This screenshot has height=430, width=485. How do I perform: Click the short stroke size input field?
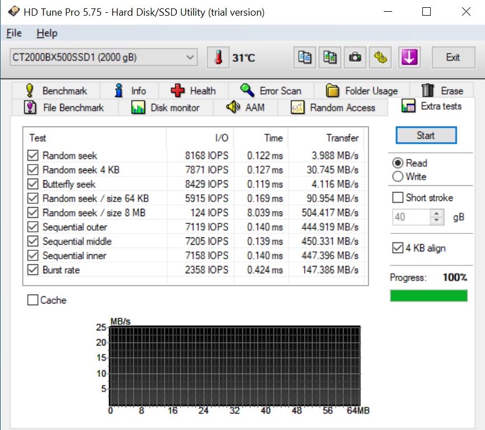[411, 217]
